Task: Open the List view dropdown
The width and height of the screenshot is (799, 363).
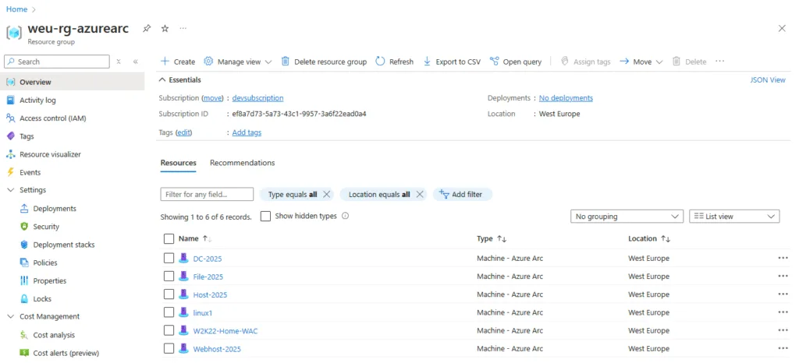Action: coord(734,216)
